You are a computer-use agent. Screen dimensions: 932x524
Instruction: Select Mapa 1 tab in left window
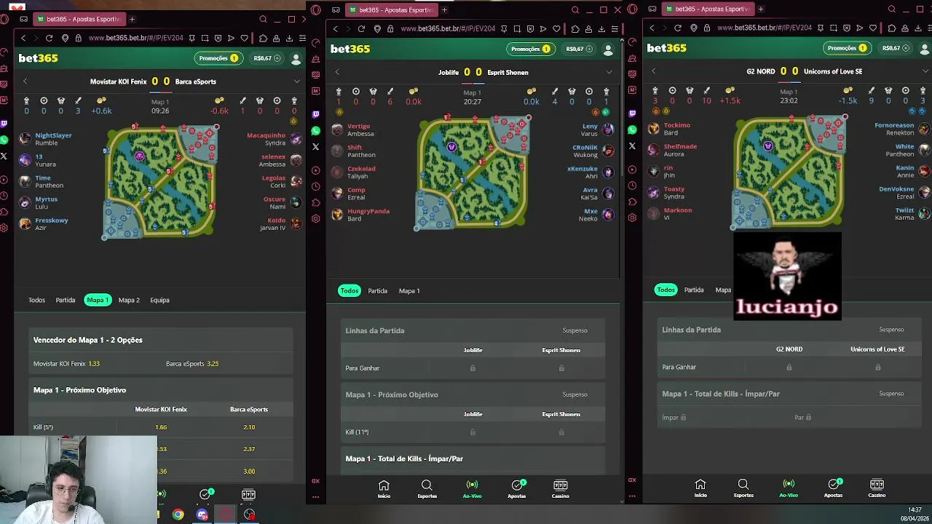pos(97,300)
